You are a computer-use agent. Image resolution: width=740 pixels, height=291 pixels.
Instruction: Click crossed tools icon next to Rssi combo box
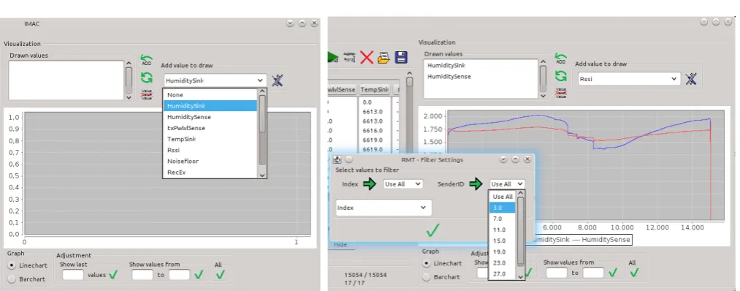coord(691,79)
